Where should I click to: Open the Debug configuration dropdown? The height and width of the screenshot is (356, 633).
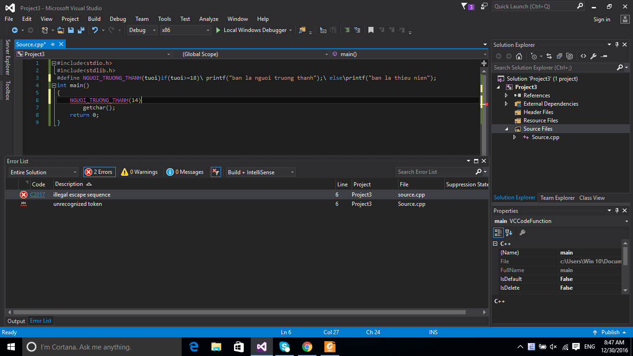click(143, 30)
